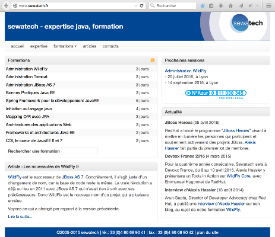
Task: Open plan du site in the footer
Action: 207,232
